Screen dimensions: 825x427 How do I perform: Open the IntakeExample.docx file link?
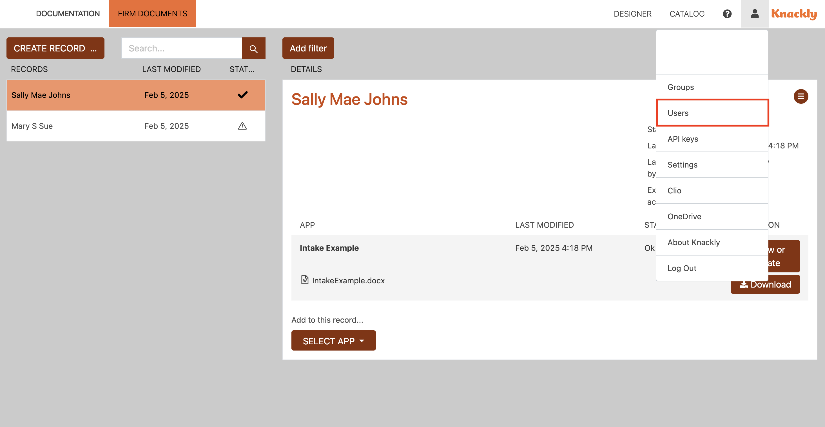click(348, 281)
